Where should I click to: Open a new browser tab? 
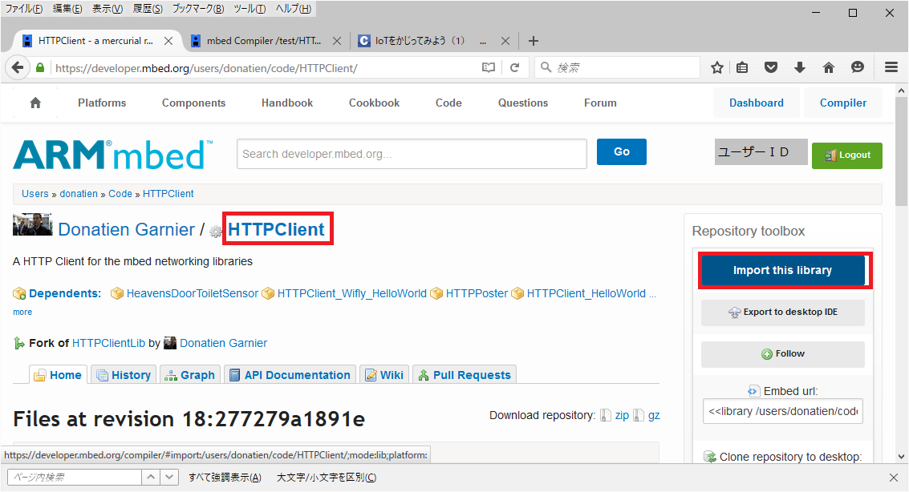tap(534, 41)
